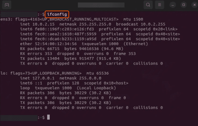This screenshot has height=126, width=198.
Task: Select the MAC address 52:54:00:12:34:56
Action: [x=56, y=44]
